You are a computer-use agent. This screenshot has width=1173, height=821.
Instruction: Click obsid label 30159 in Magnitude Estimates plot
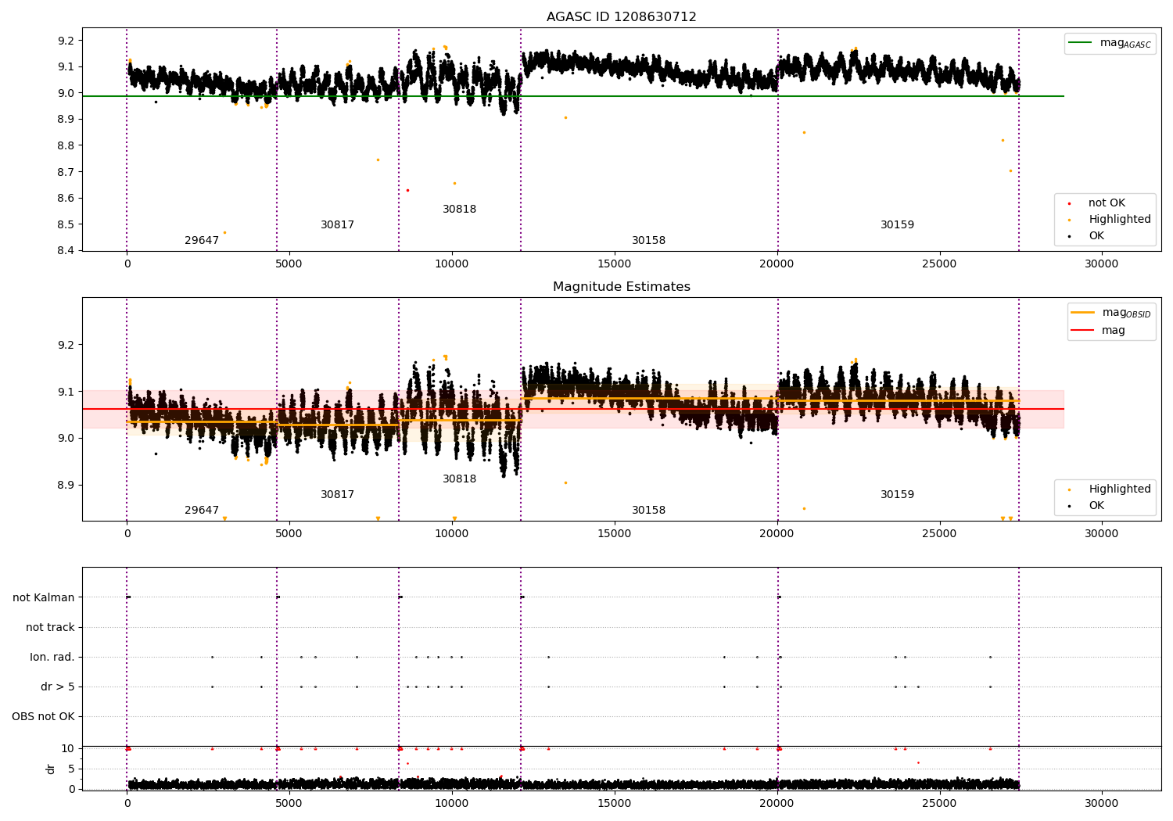[897, 494]
